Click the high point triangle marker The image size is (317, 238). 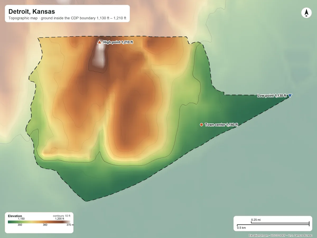[x=100, y=42]
